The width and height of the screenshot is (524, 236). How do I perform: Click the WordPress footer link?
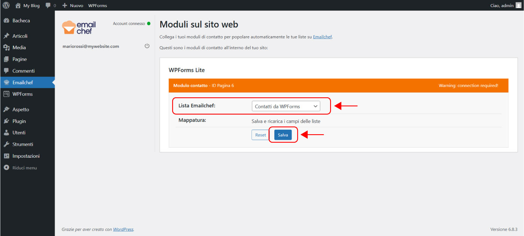(x=123, y=229)
